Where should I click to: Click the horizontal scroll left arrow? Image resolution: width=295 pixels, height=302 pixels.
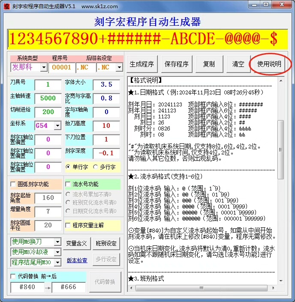point(131,288)
